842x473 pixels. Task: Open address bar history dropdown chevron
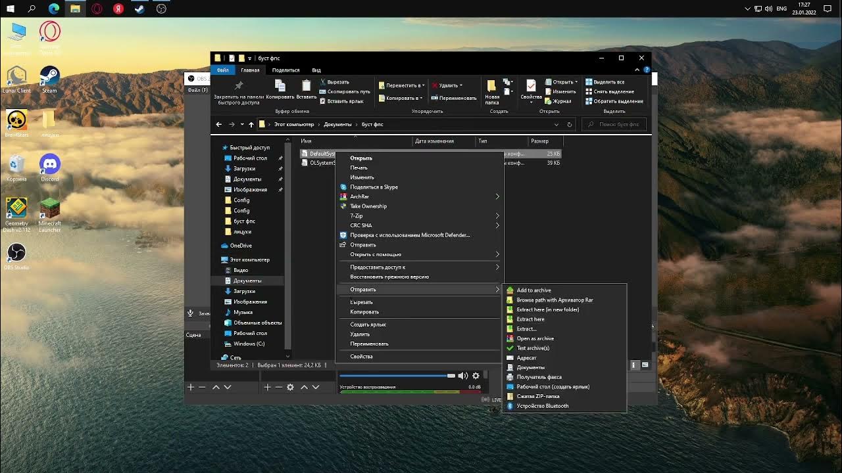click(557, 124)
